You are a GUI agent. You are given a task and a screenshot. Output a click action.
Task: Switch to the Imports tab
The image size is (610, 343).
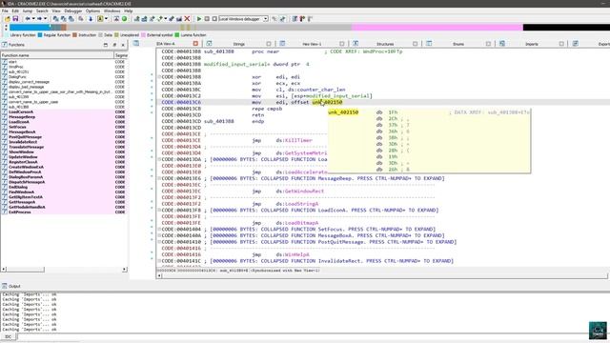pyautogui.click(x=532, y=44)
